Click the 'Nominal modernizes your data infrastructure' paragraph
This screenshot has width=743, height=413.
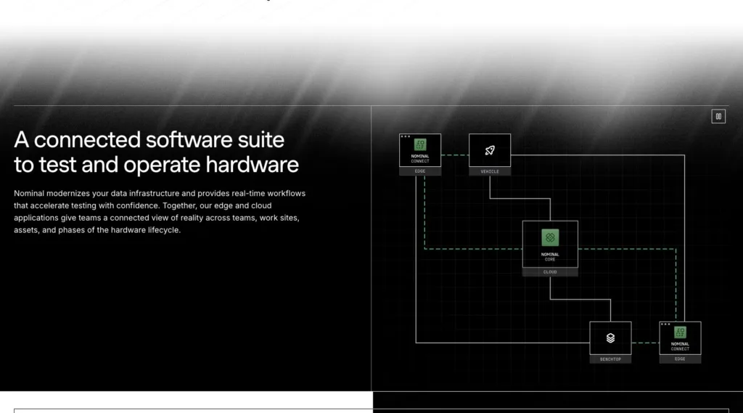[160, 211]
